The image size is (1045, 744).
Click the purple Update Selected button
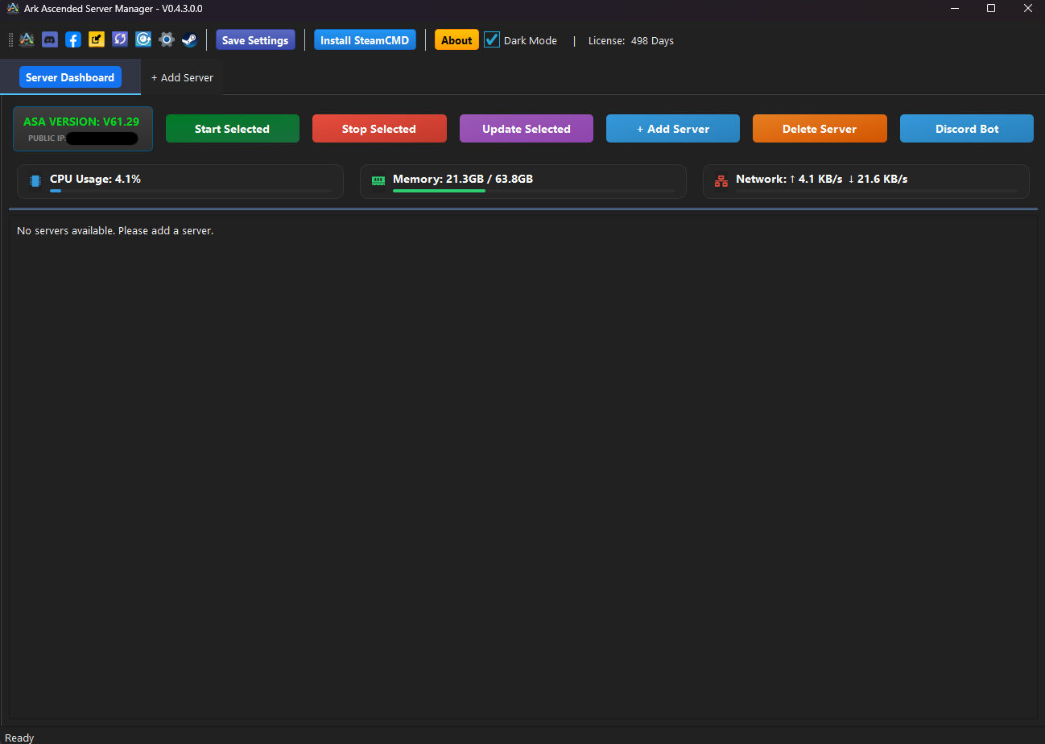[x=527, y=129]
